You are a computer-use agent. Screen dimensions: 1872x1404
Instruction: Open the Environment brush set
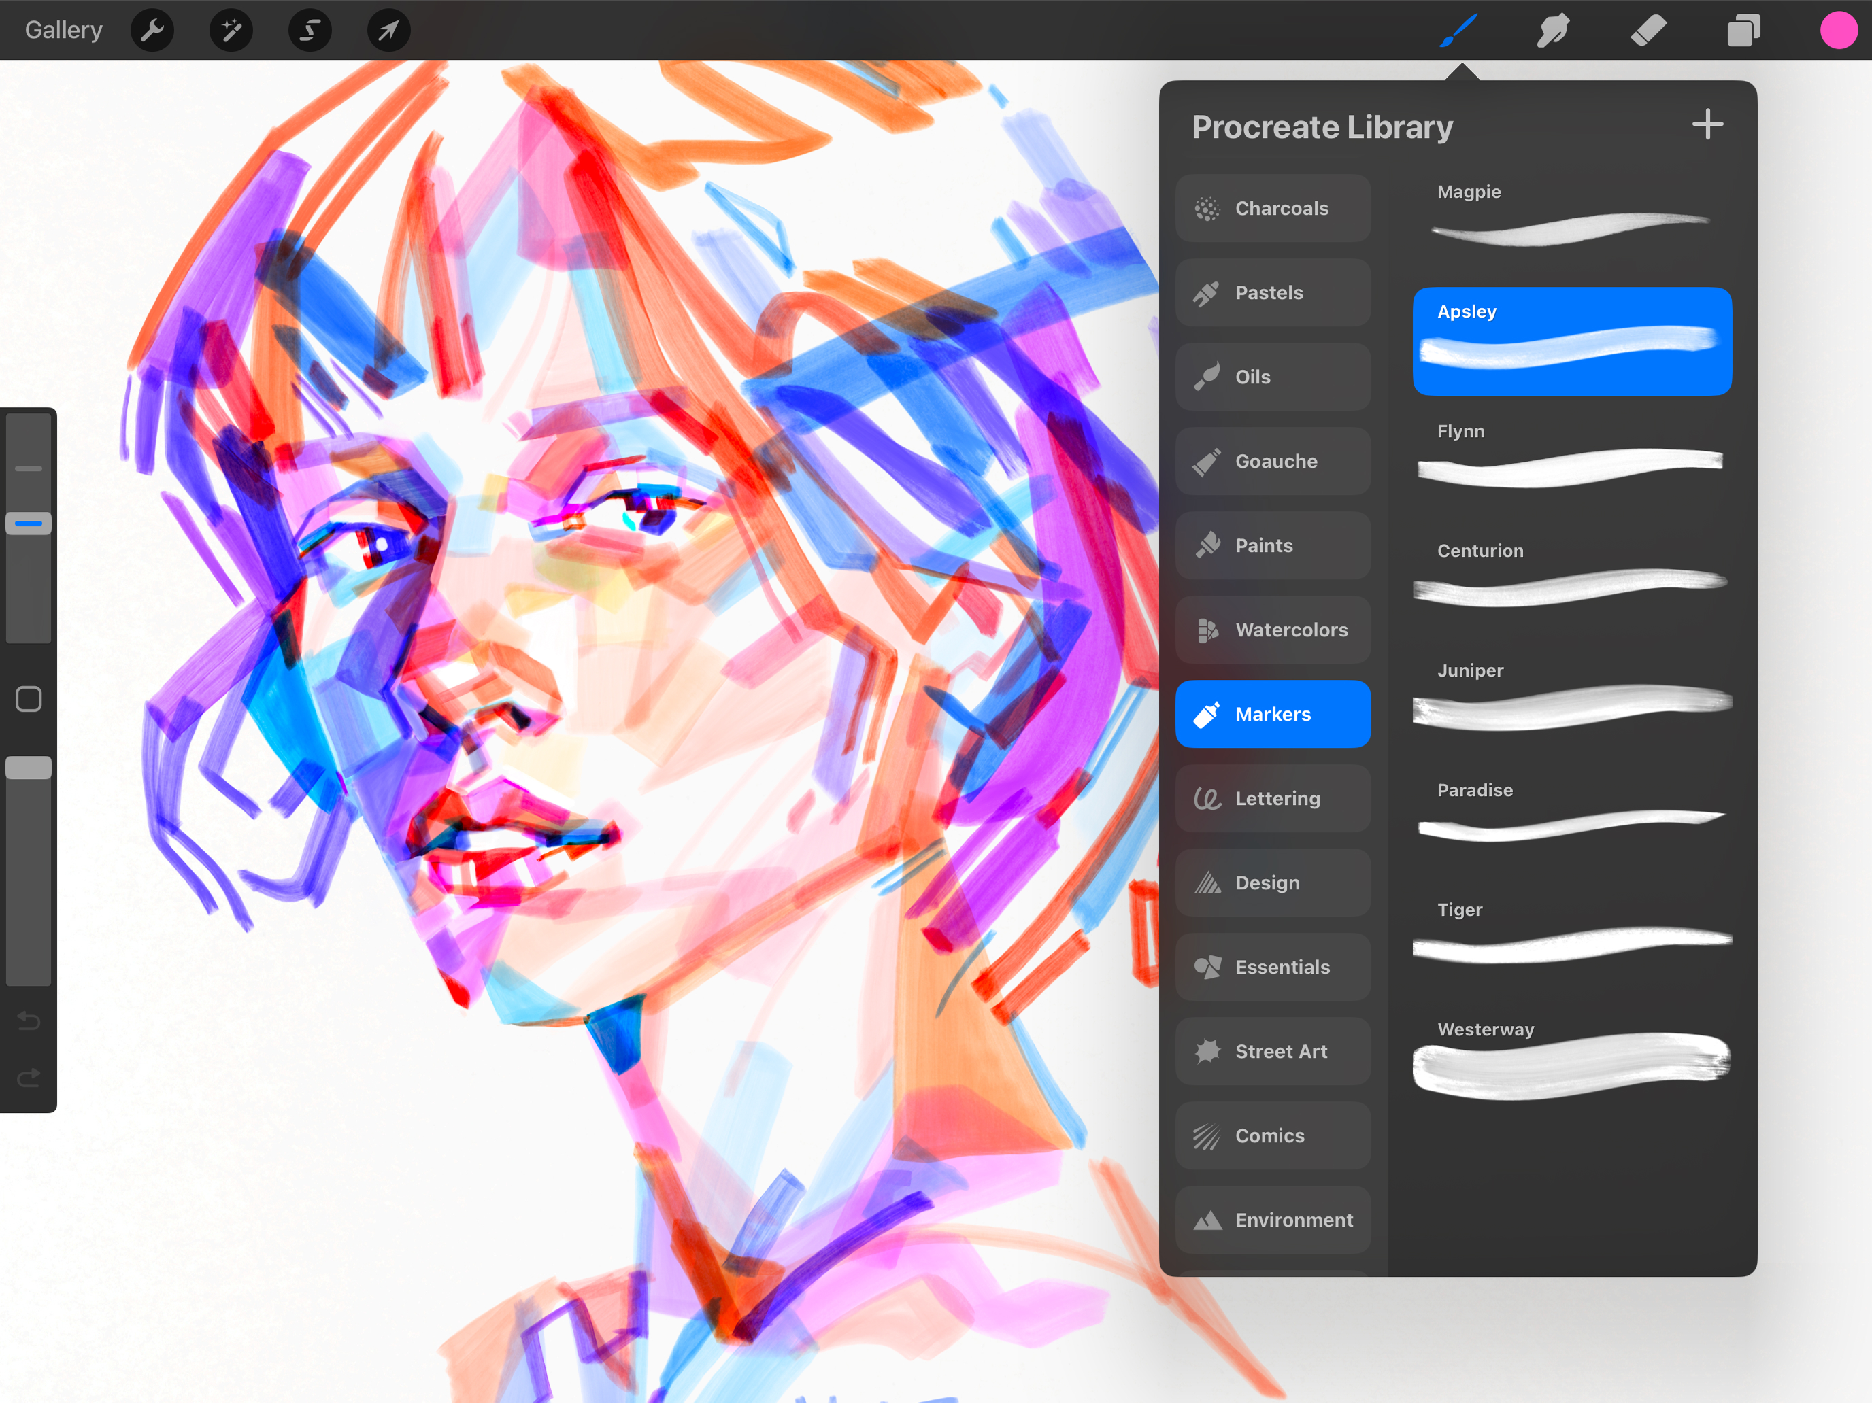(1273, 1220)
